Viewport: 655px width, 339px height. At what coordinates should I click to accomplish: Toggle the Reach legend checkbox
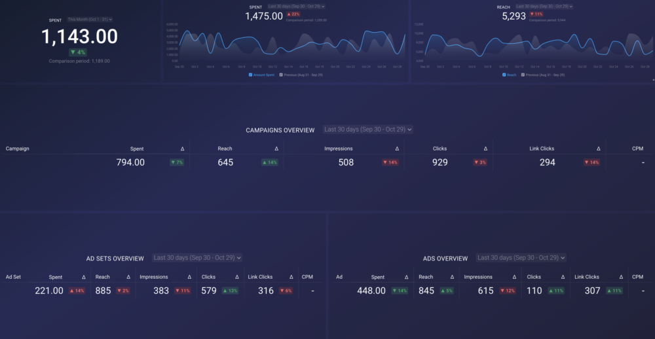504,75
